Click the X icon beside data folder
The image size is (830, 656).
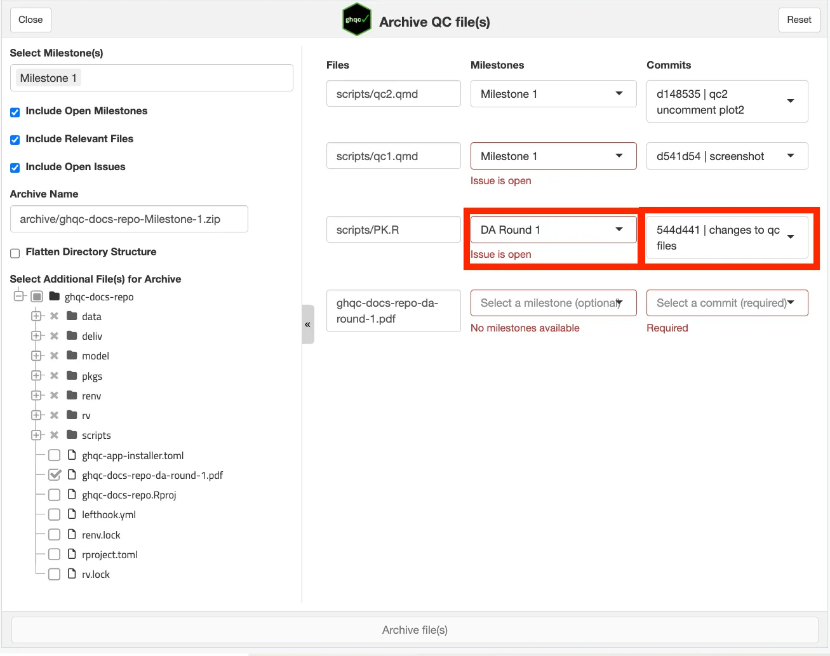[55, 316]
